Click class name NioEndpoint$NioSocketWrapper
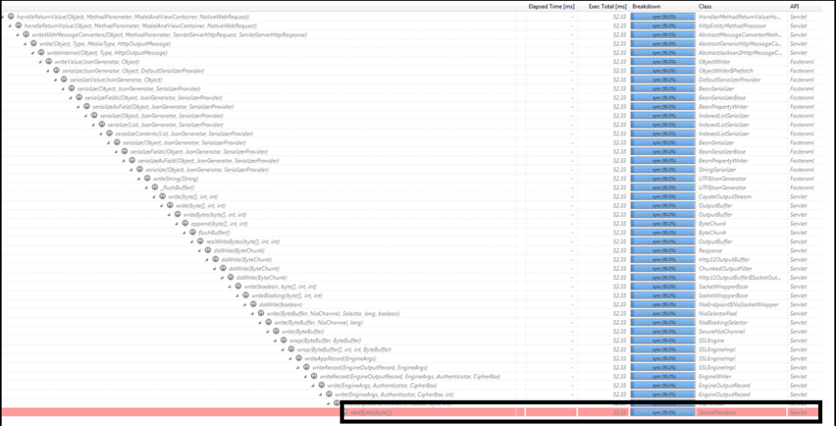 (737, 304)
